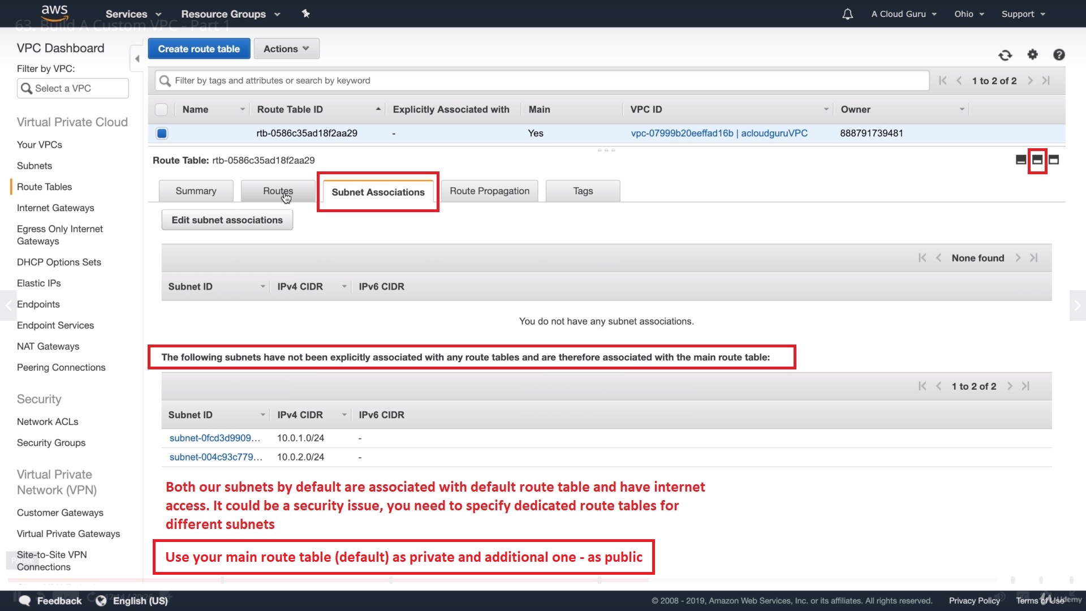
Task: Open the Ohio region dropdown
Action: (x=969, y=14)
